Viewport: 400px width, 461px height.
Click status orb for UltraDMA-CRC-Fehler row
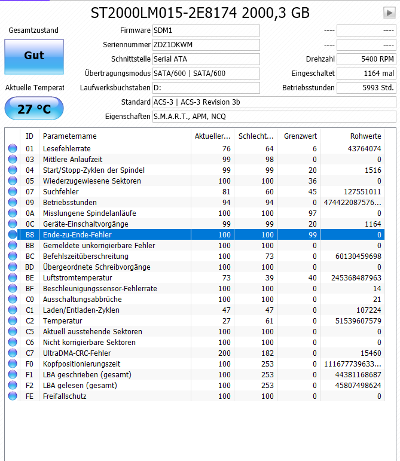(13, 353)
